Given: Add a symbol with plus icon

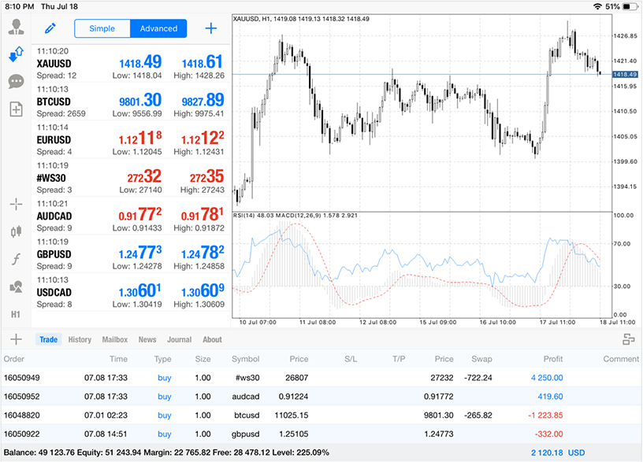Looking at the screenshot, I should (x=210, y=28).
